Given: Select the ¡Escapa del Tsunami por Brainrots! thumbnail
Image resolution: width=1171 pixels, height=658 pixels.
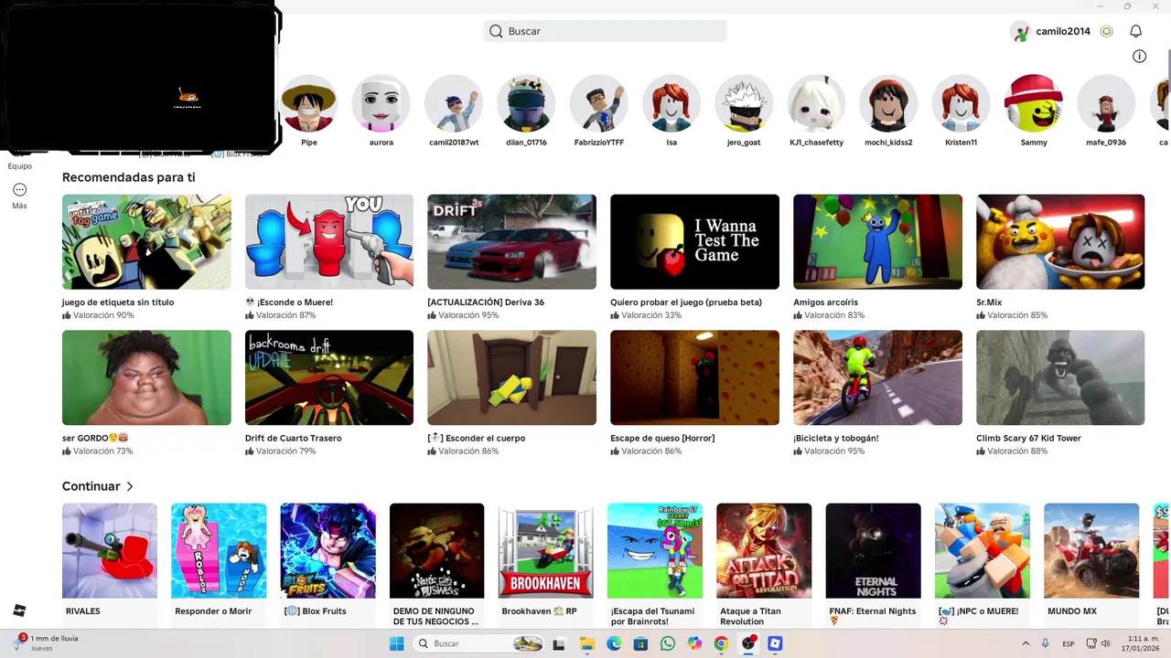Looking at the screenshot, I should [x=655, y=551].
